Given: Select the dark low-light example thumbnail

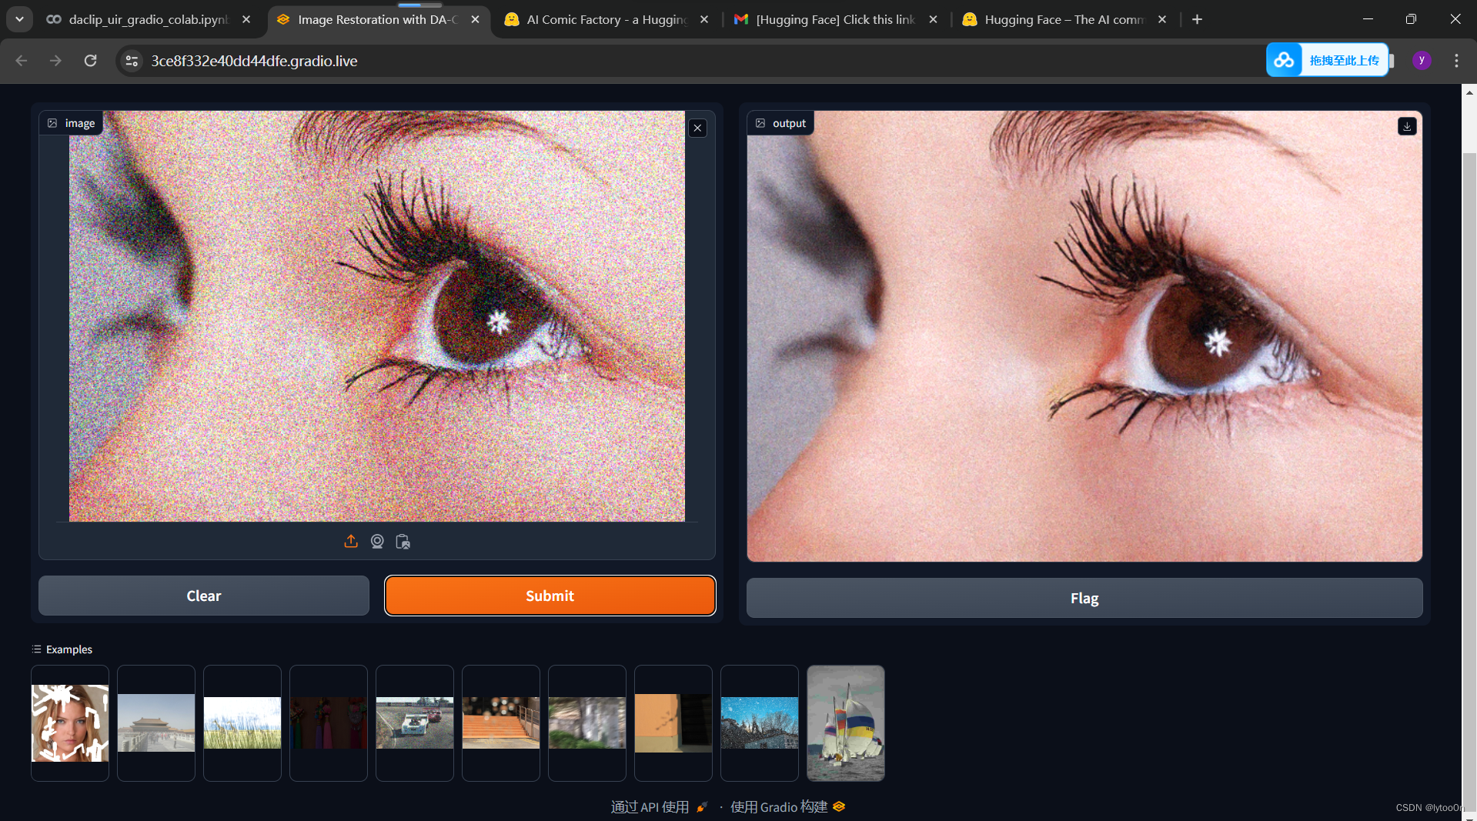Looking at the screenshot, I should 329,723.
